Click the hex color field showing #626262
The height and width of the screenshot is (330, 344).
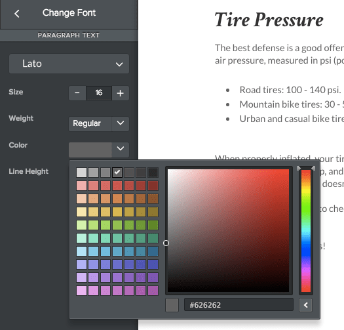click(239, 305)
